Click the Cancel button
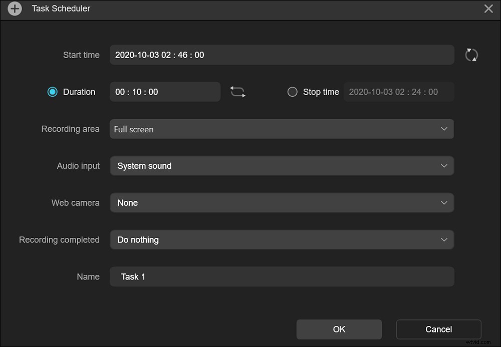 pyautogui.click(x=438, y=329)
